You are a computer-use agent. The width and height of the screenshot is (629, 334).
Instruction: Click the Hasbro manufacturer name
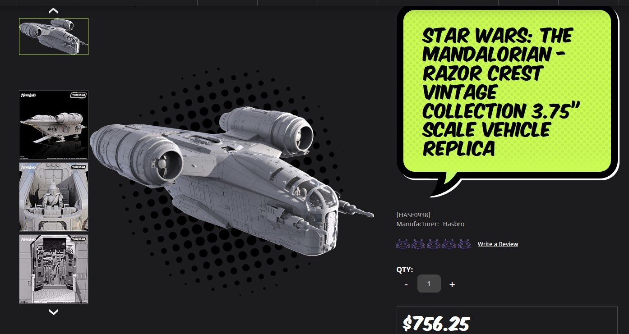(x=453, y=224)
